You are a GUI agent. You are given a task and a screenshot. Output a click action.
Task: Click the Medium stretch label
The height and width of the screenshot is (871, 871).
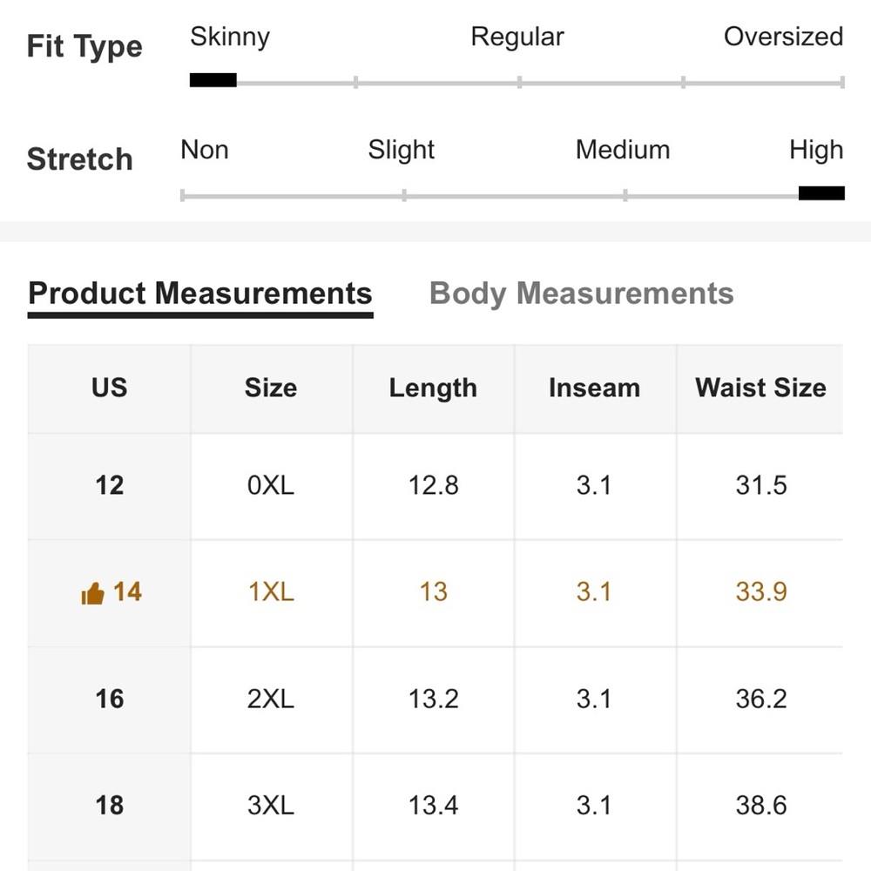coord(623,150)
